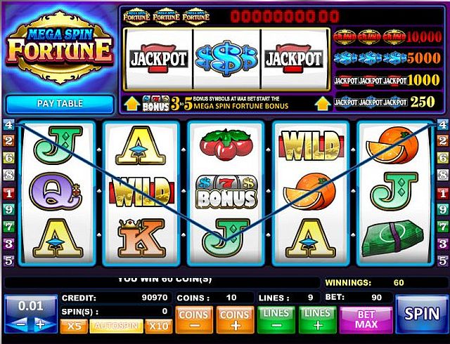Start AUTOSPIN
Screen dimensions: 450x344
pos(116,326)
